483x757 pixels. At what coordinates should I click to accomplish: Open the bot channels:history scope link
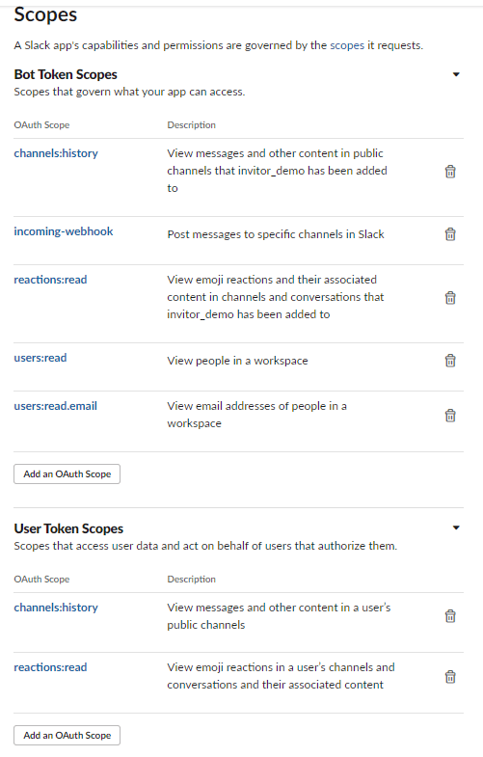coord(56,153)
